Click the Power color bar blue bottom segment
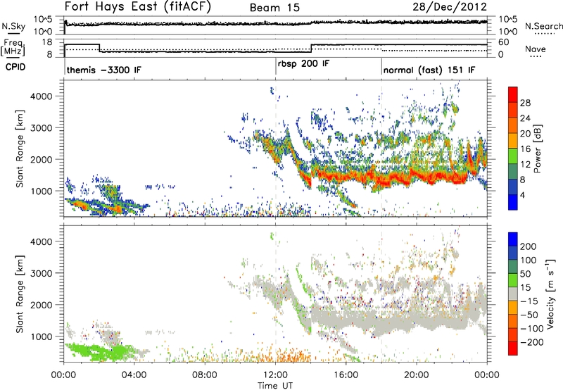563x390 pixels. 513,202
